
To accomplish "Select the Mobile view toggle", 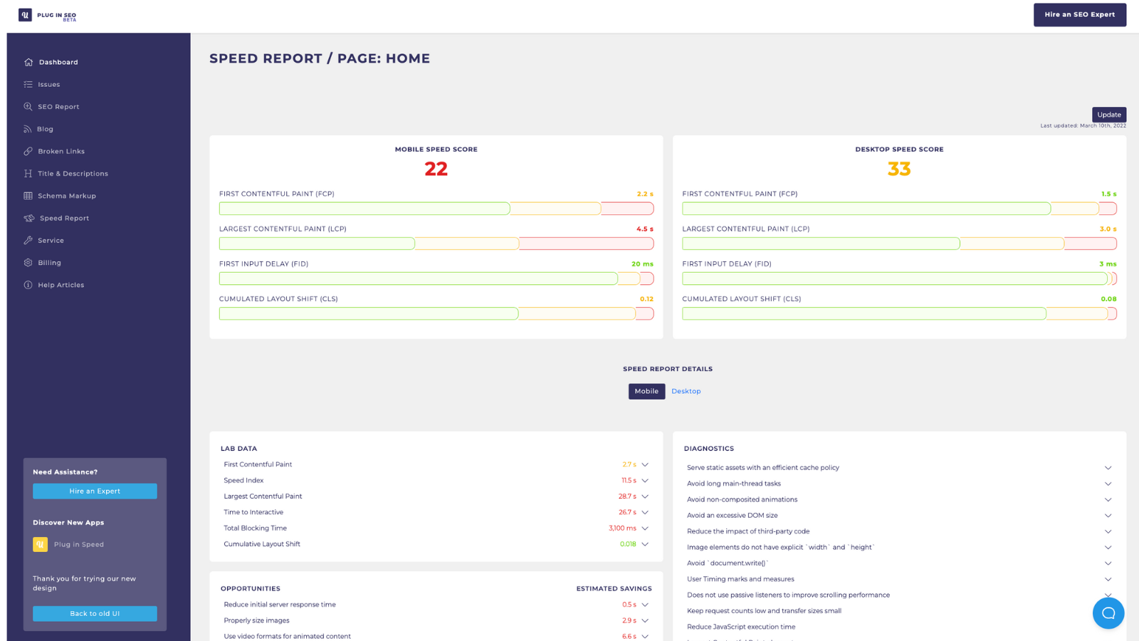I will [646, 391].
